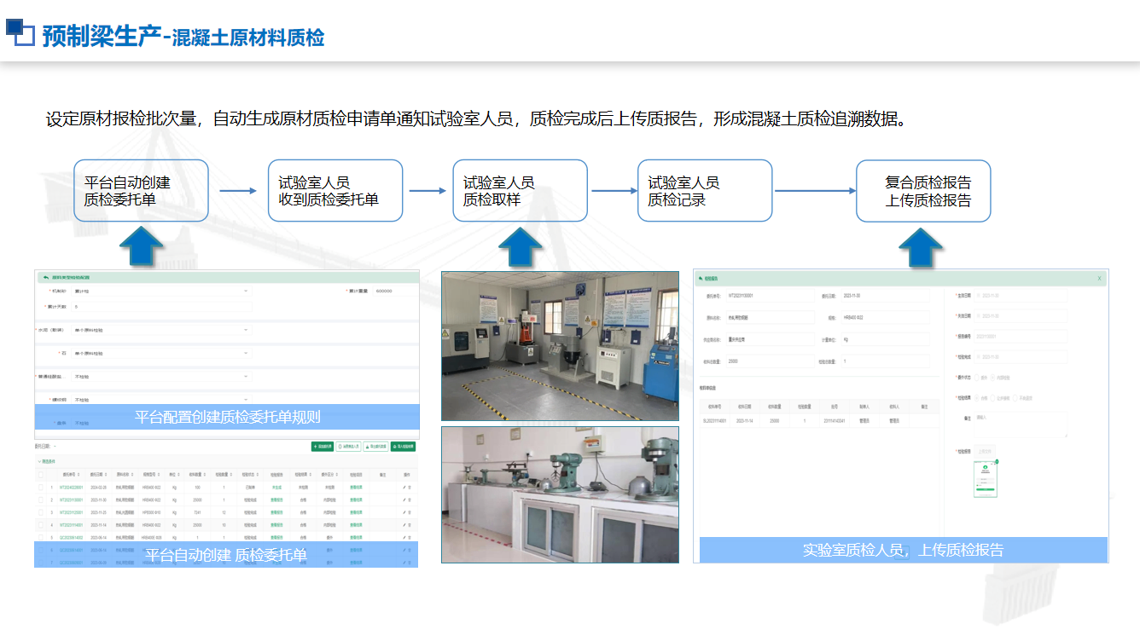Expand the 筛选条件 filter section

coord(49,461)
